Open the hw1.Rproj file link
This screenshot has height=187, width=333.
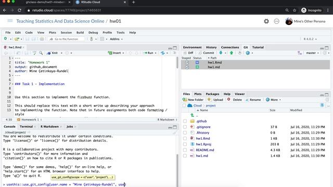203,144
